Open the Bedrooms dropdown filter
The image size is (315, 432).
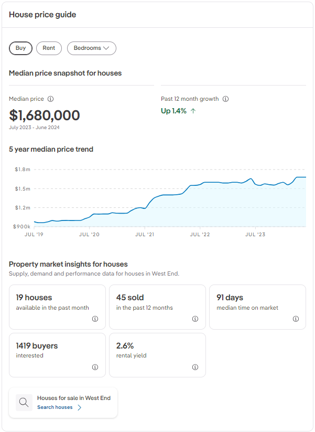coord(91,48)
